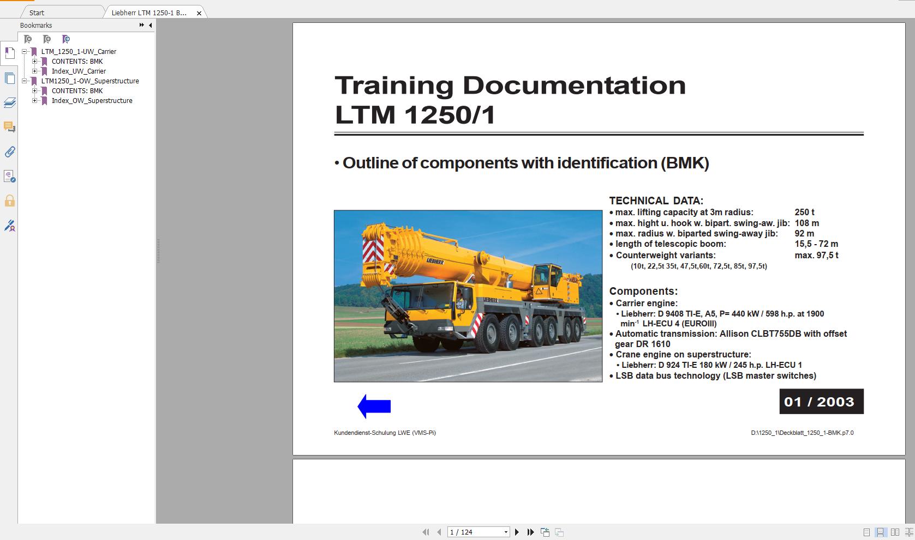Click the Delete Bookmark icon
Image resolution: width=915 pixels, height=540 pixels.
point(27,39)
